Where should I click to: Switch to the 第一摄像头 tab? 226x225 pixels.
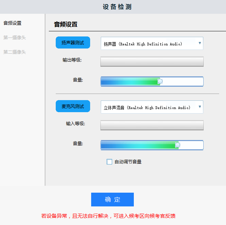click(x=14, y=37)
